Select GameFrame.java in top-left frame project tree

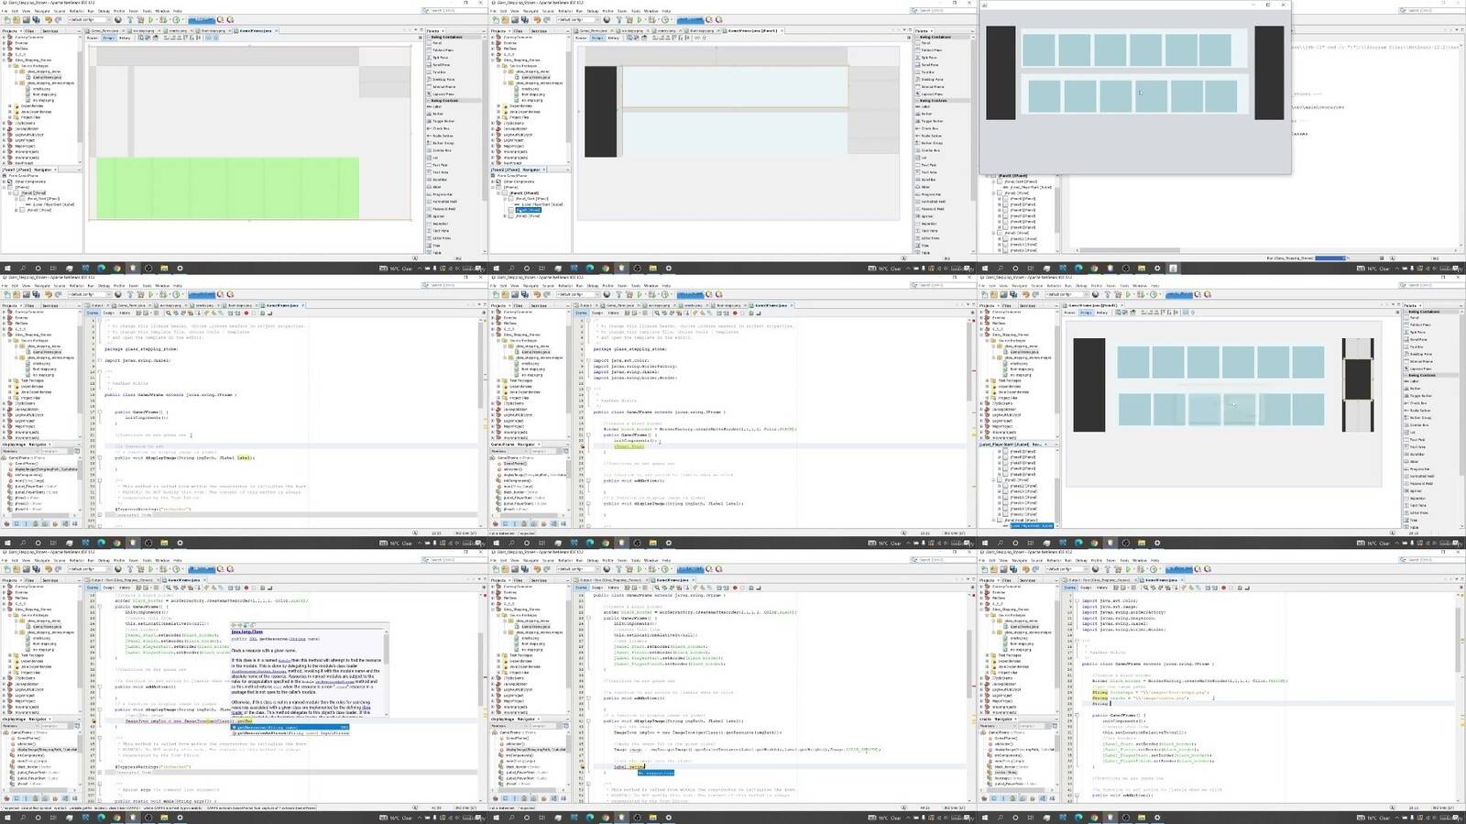coord(48,77)
